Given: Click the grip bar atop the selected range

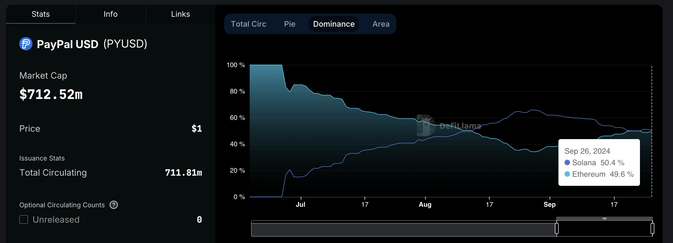Looking at the screenshot, I should click(x=604, y=219).
